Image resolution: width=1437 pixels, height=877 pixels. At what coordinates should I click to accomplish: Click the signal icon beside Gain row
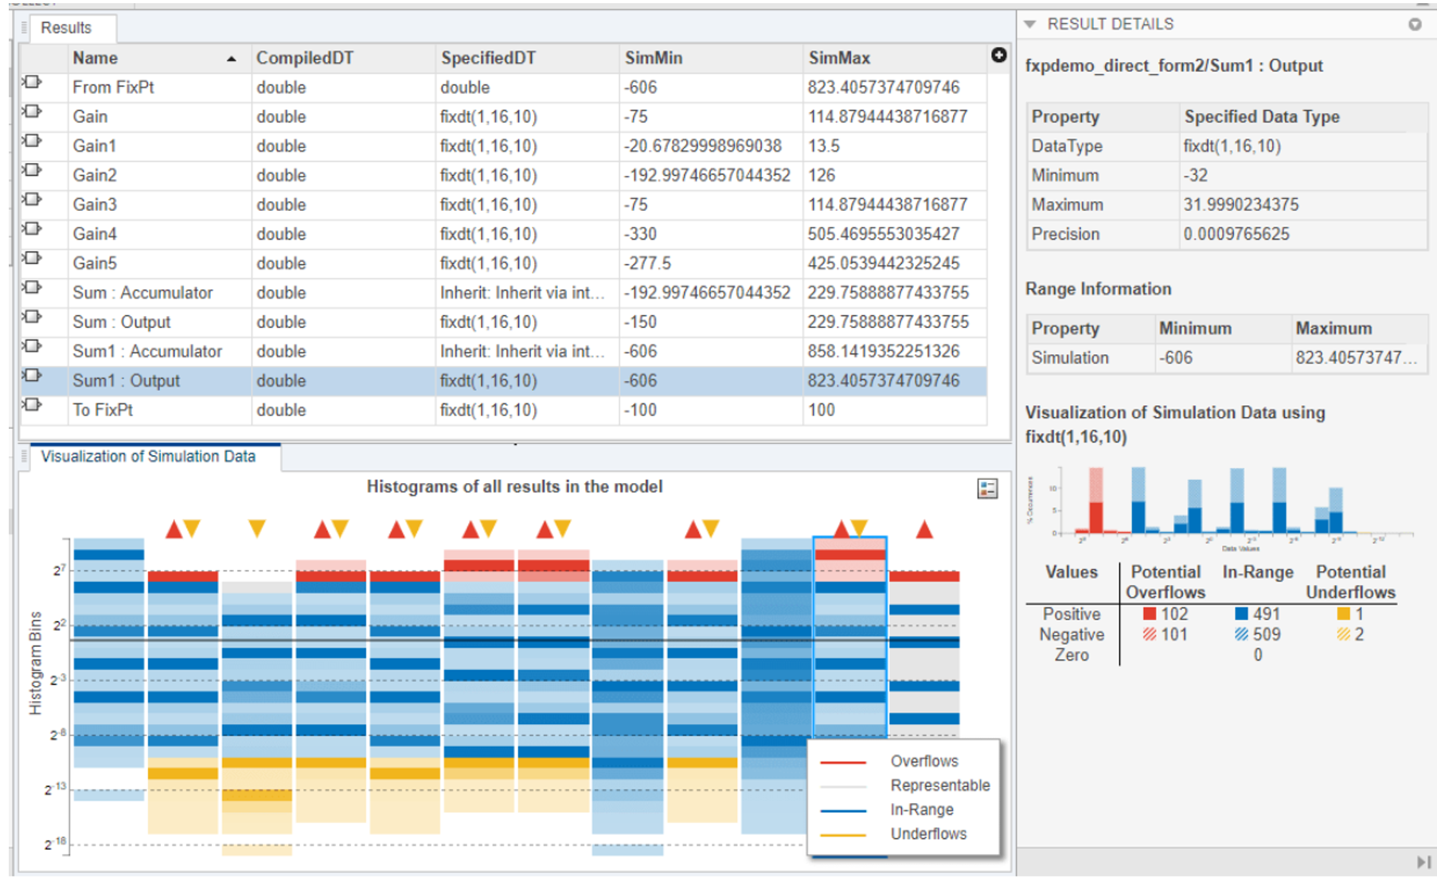(32, 112)
